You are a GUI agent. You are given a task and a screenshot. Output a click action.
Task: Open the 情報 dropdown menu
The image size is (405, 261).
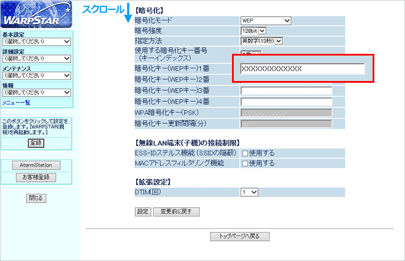tap(36, 93)
